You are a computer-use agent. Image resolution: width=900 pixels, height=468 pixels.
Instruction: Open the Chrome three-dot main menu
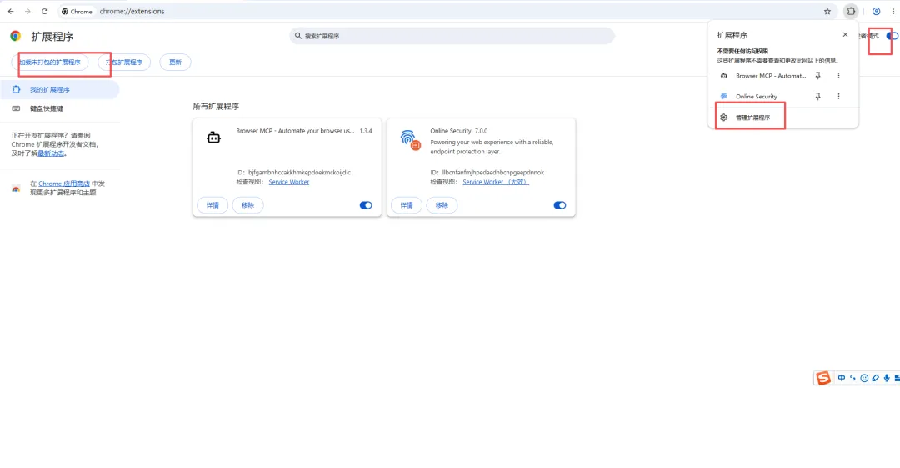893,11
